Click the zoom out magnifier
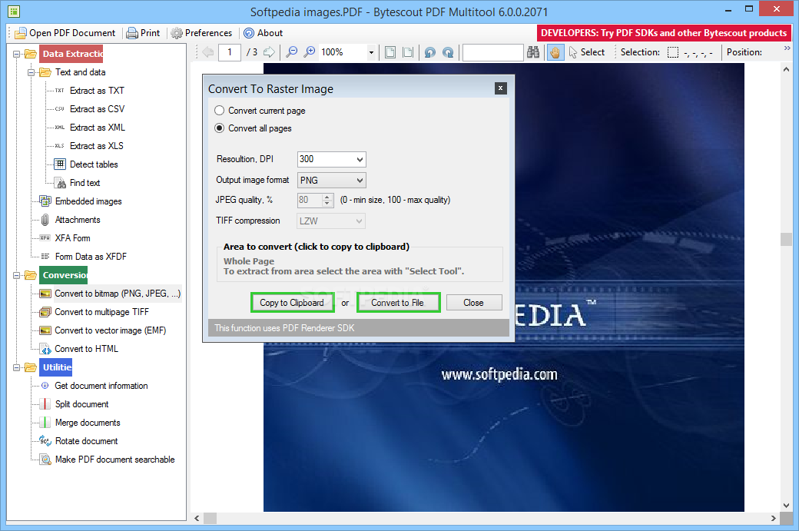Screen dimensions: 799x531 (291, 52)
